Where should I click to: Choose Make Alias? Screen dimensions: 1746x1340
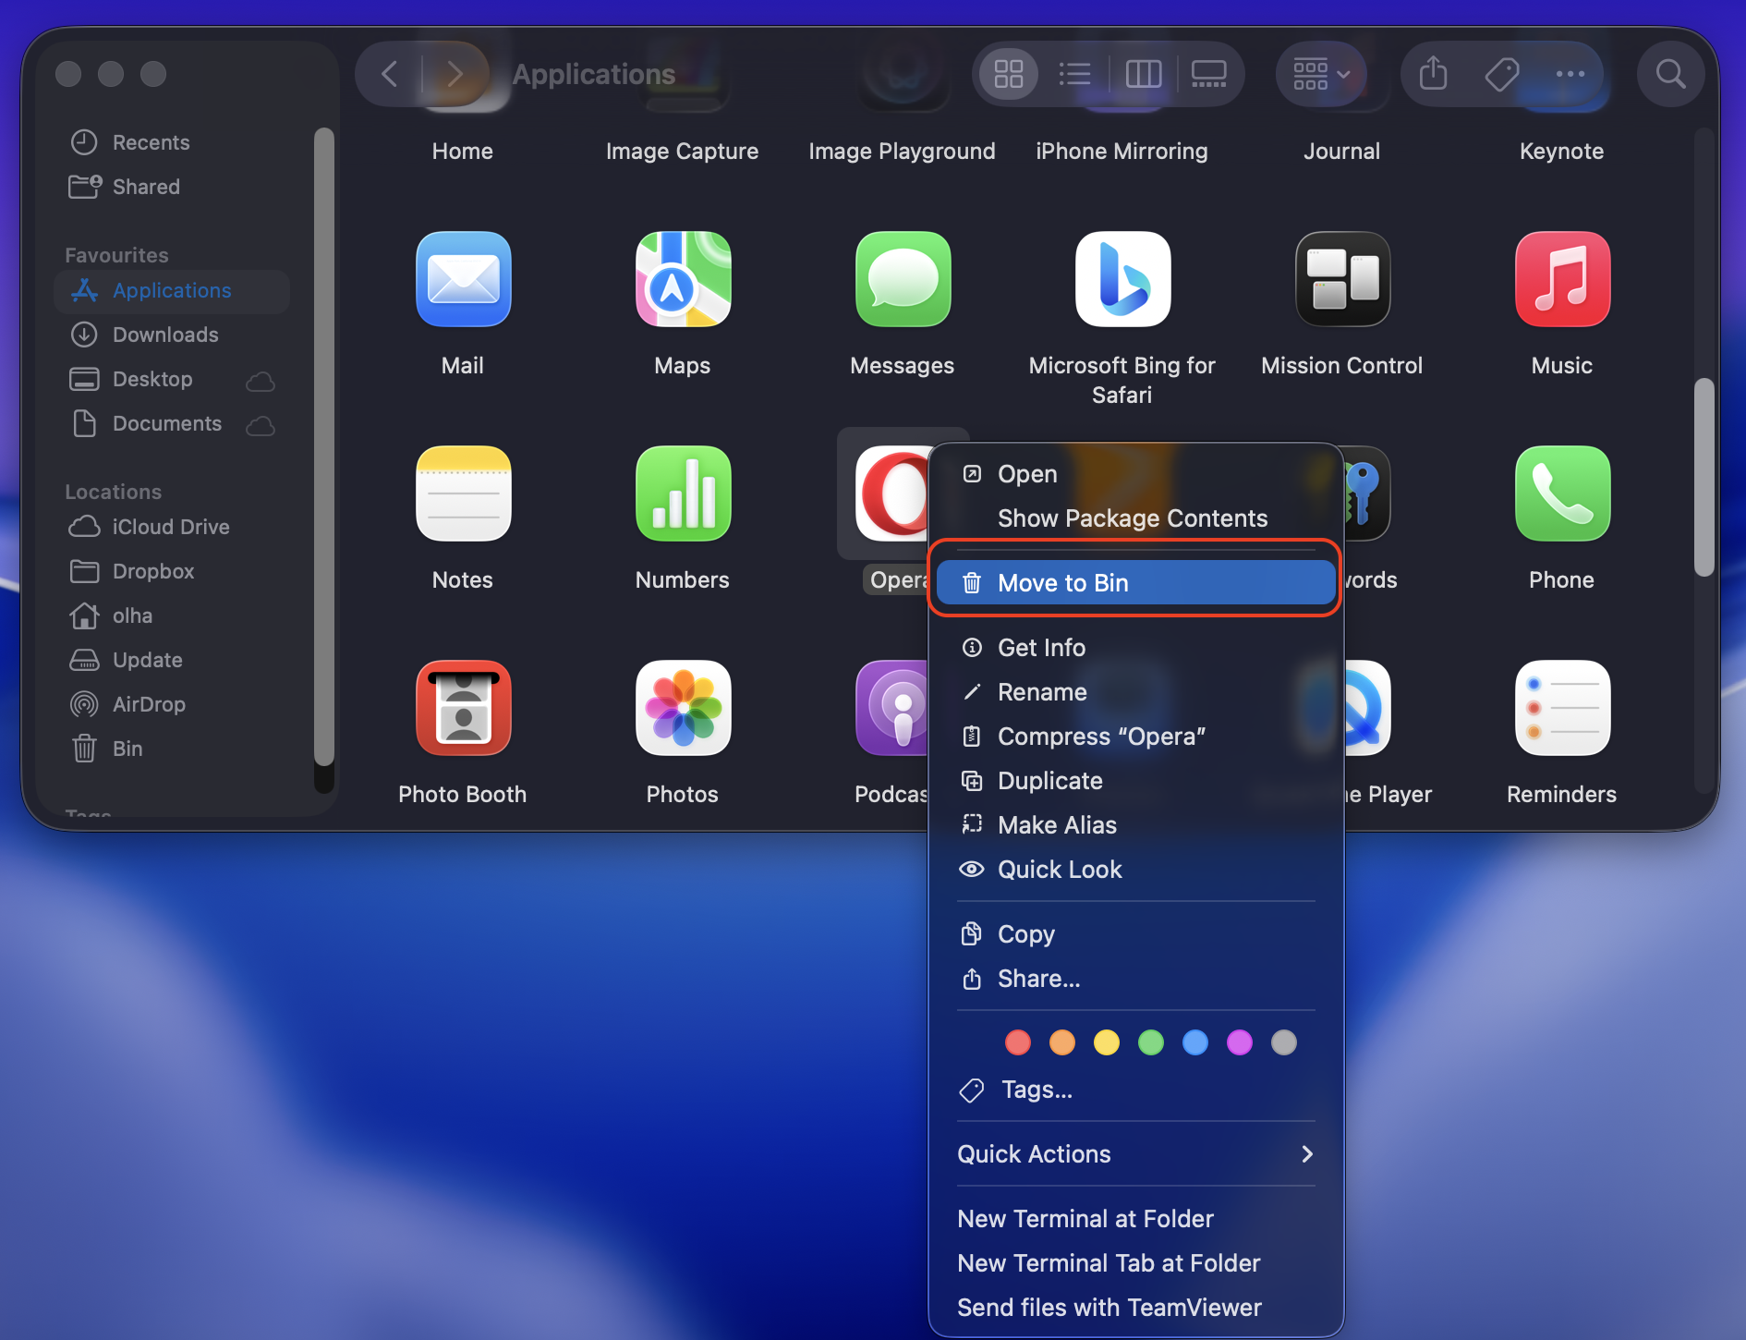coord(1135,825)
